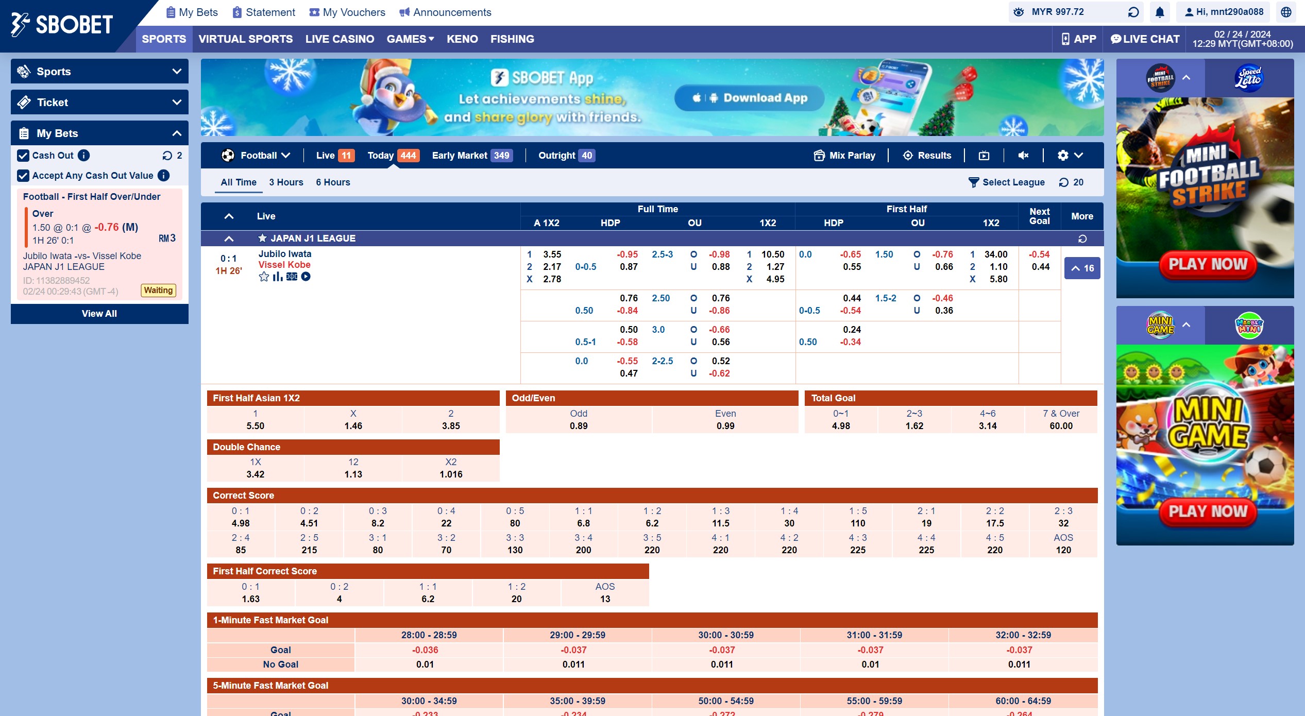Select the Live 11 tab
The image size is (1305, 716).
335,156
